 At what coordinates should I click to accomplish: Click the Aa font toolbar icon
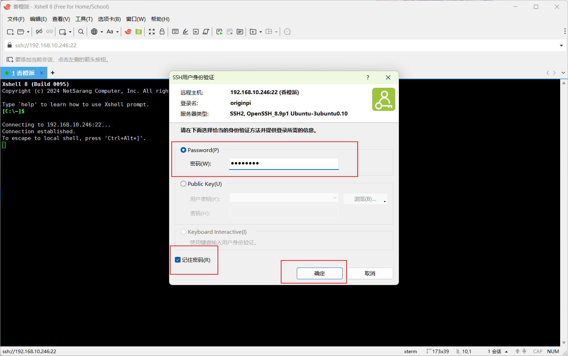[x=110, y=32]
